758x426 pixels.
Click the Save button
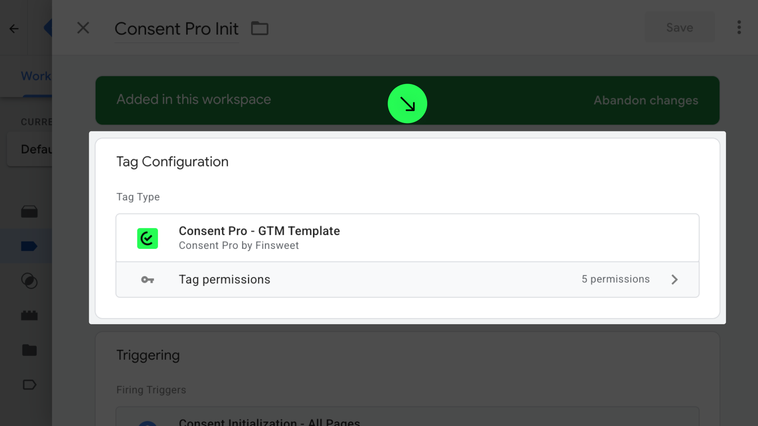tap(679, 28)
